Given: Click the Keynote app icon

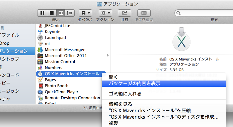Looking at the screenshot, I should point(40,32).
